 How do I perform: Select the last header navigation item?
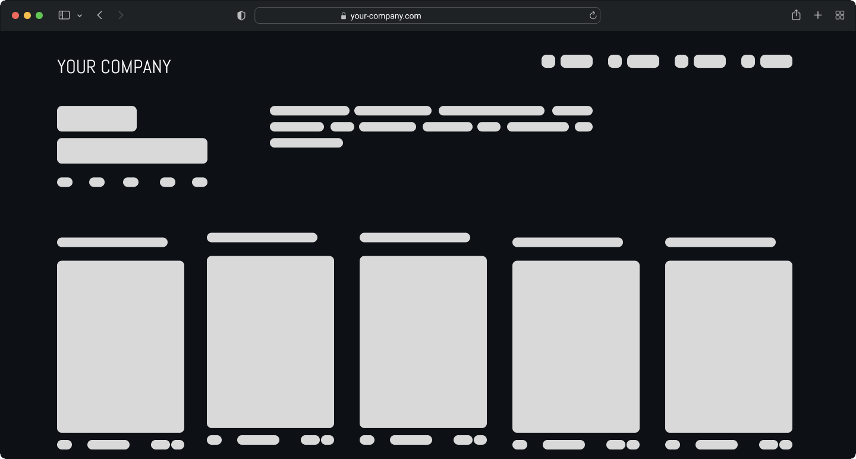point(767,61)
